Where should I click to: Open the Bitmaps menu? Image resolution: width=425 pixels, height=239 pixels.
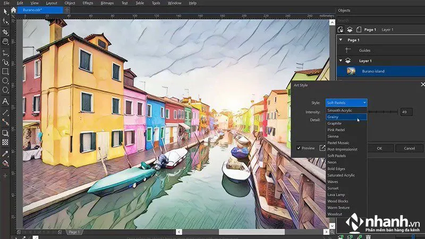(x=107, y=3)
